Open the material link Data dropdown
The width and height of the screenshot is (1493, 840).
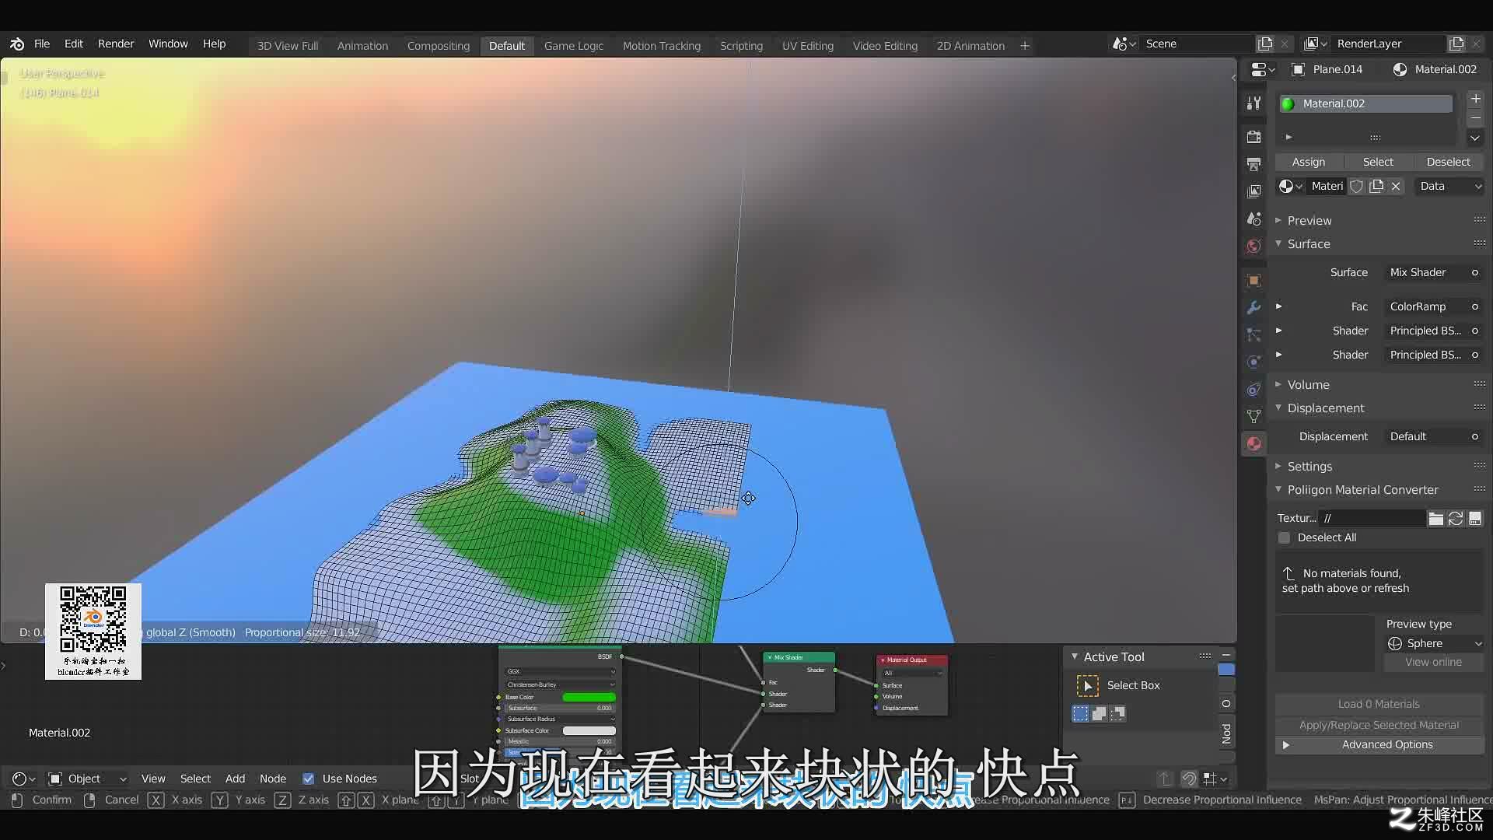[1449, 186]
